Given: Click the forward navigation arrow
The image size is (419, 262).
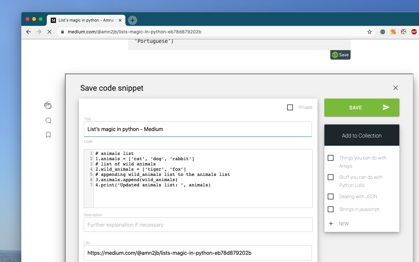Looking at the screenshot, I should pyautogui.click(x=39, y=32).
